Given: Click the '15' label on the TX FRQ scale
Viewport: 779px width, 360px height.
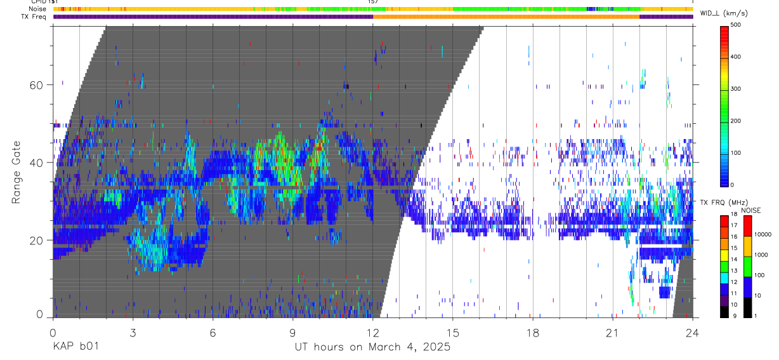Looking at the screenshot, I should [734, 248].
